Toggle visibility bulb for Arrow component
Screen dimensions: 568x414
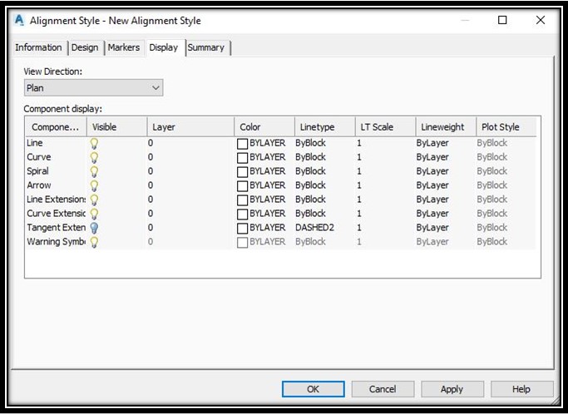[x=94, y=186]
